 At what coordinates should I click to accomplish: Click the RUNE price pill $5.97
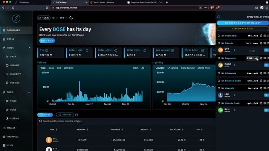pos(44,18)
